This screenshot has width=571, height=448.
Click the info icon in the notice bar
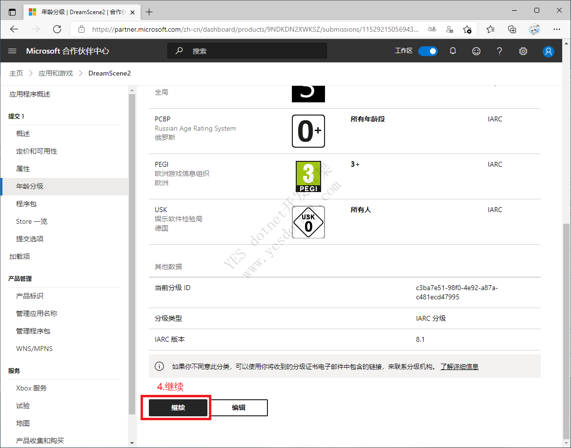click(159, 366)
